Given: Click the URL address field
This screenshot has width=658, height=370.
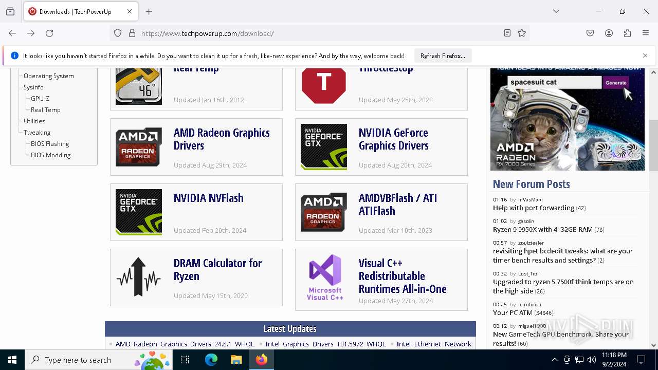Looking at the screenshot, I should coord(319,33).
